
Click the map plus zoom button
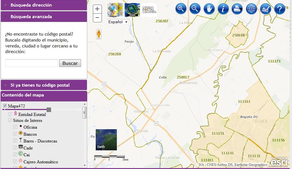(97, 9)
